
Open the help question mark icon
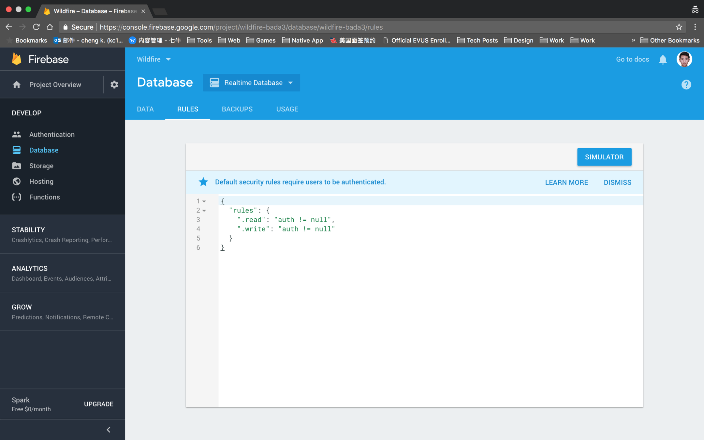686,85
